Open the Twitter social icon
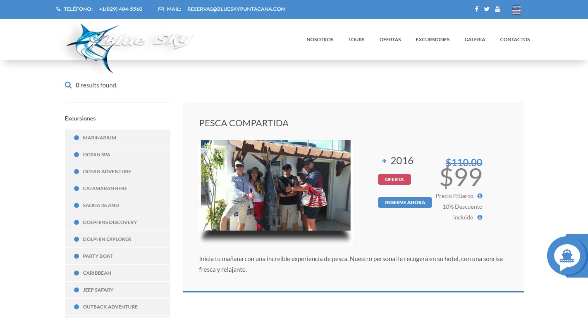The image size is (588, 318). [x=487, y=9]
